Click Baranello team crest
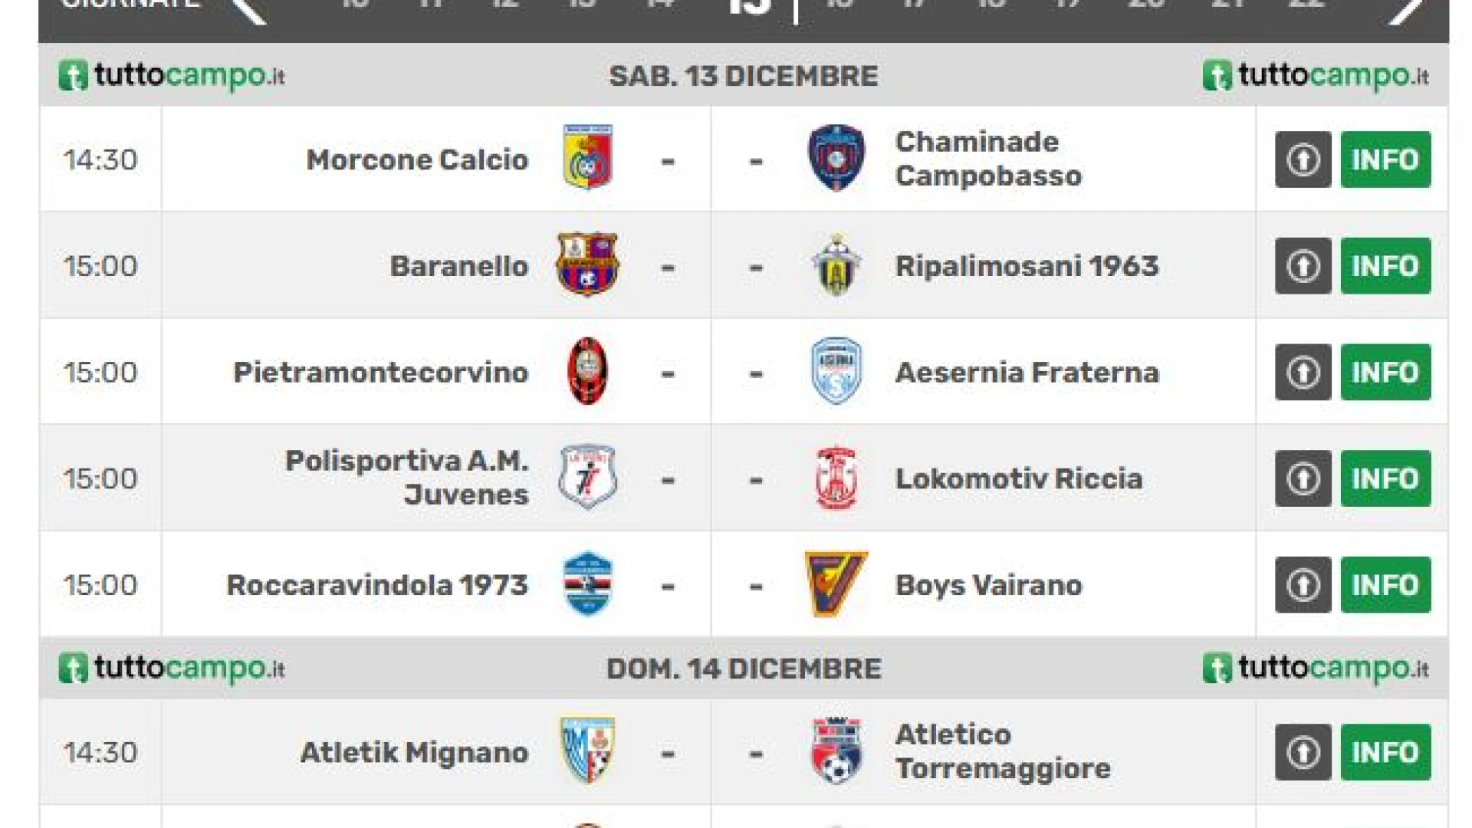 pyautogui.click(x=587, y=264)
